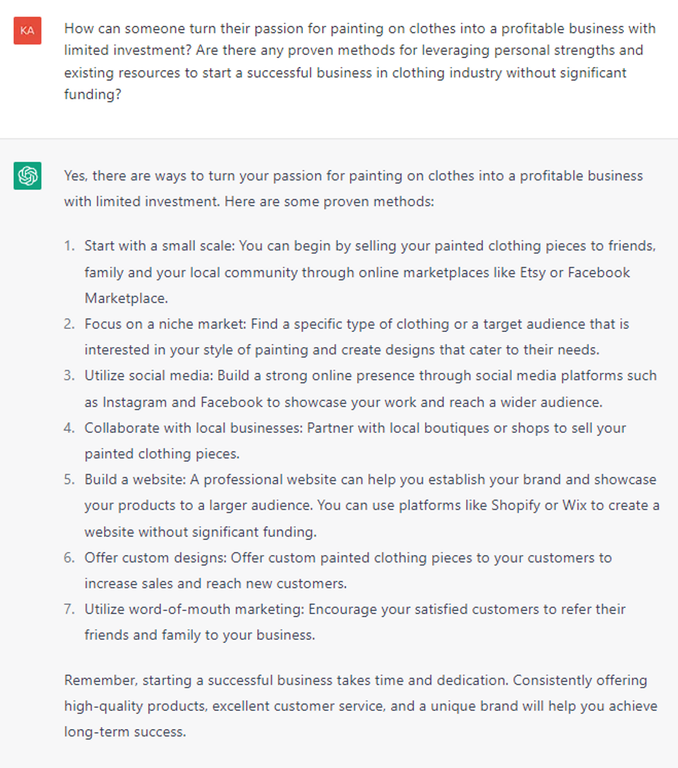678x768 pixels.
Task: Click the word "Etsy" in the response
Action: pos(532,272)
